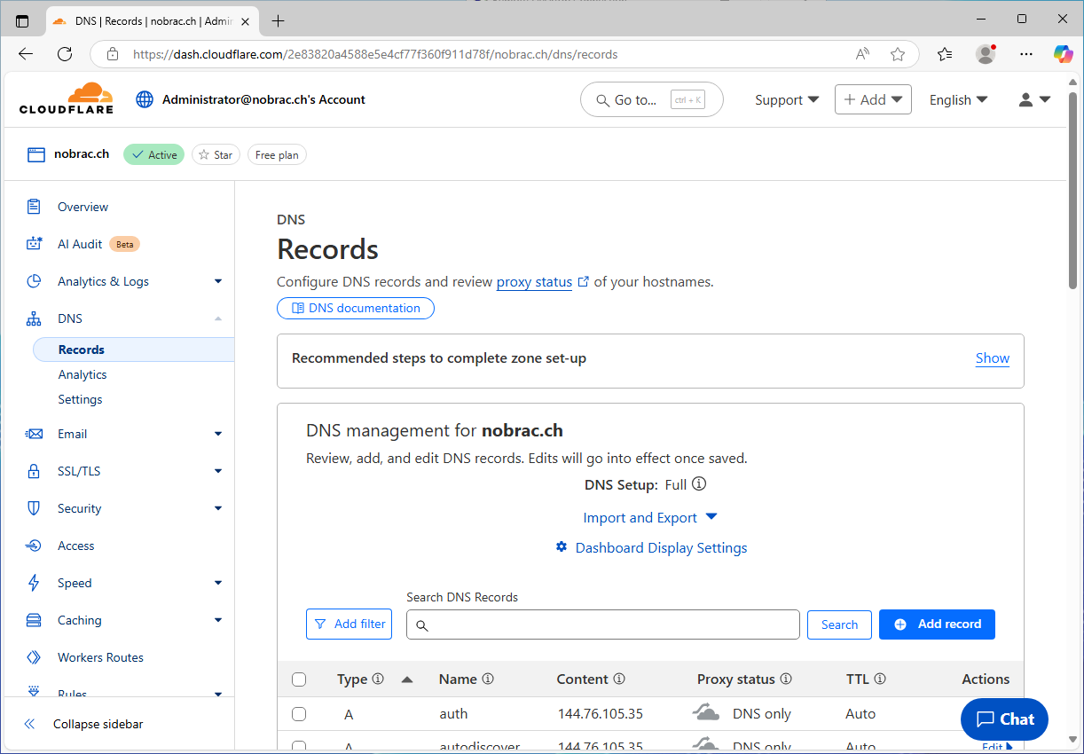Open the Workers Routes page
1084x754 pixels.
tap(100, 657)
